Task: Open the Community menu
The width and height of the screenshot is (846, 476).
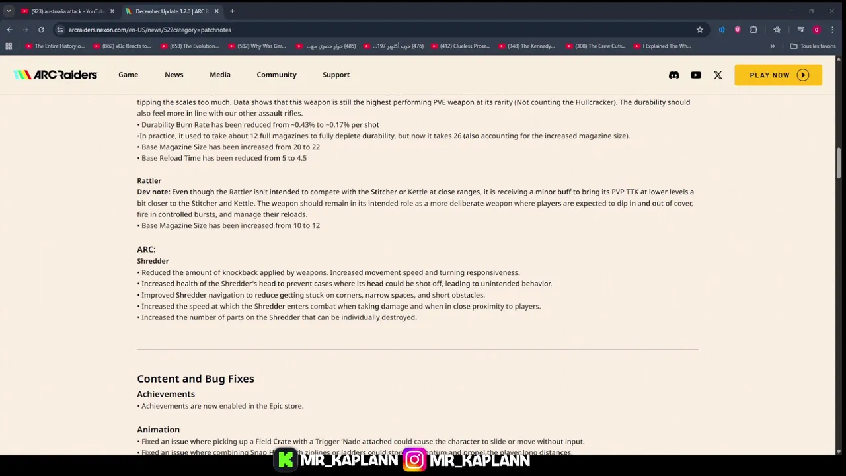Action: point(276,75)
